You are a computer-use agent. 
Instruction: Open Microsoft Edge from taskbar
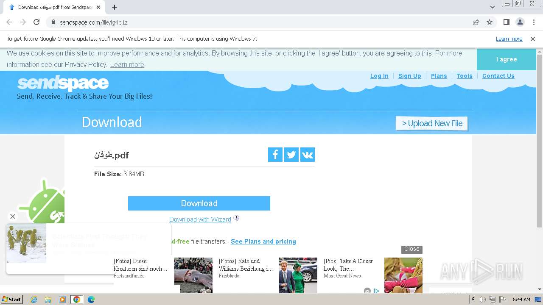[91, 299]
